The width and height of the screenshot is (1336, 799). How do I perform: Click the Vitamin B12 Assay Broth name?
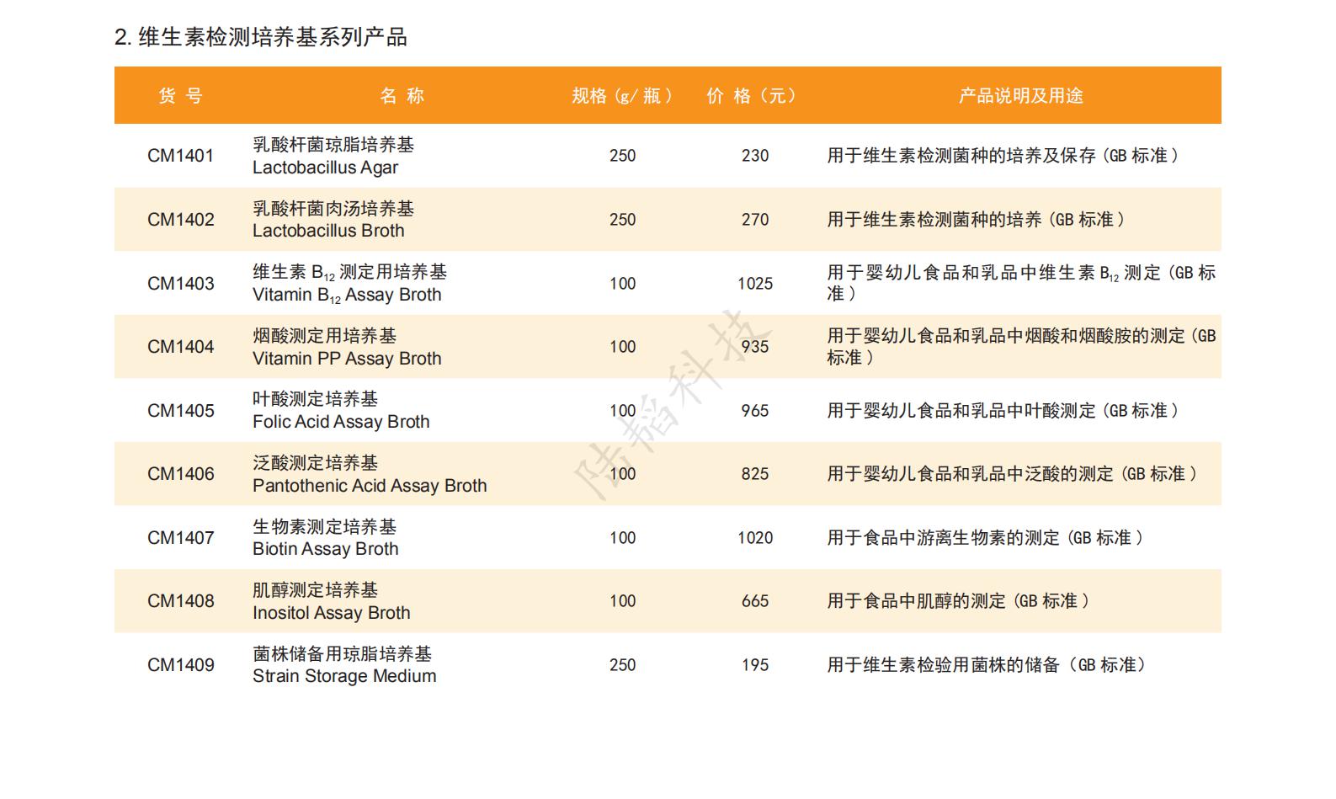[347, 295]
